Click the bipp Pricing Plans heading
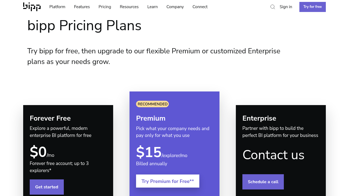Image resolution: width=349 pixels, height=196 pixels. [x=84, y=26]
